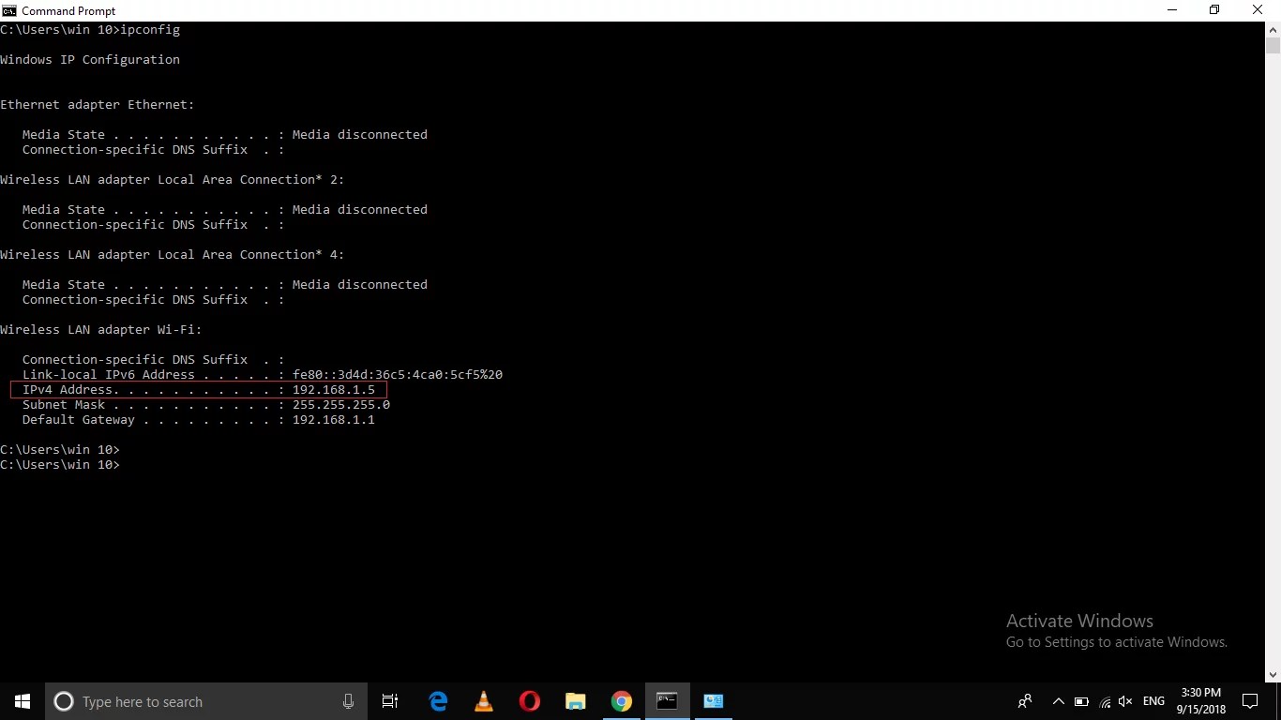
Task: Click the Wi-Fi network status icon
Action: [x=1104, y=701]
